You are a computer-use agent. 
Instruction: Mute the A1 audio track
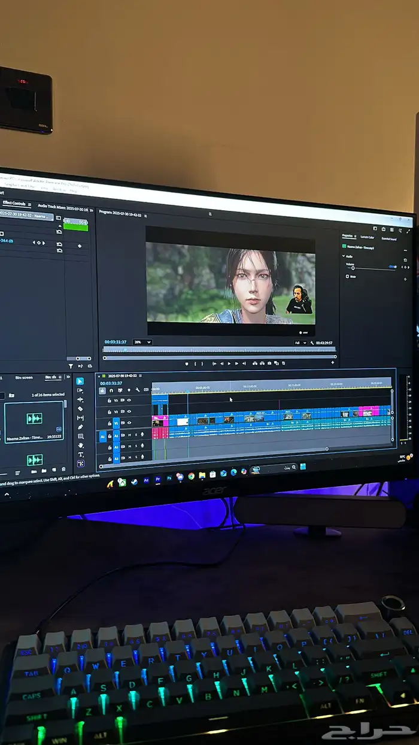click(x=129, y=435)
